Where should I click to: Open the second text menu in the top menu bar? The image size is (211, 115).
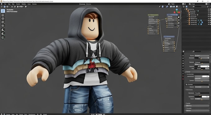point(9,4)
